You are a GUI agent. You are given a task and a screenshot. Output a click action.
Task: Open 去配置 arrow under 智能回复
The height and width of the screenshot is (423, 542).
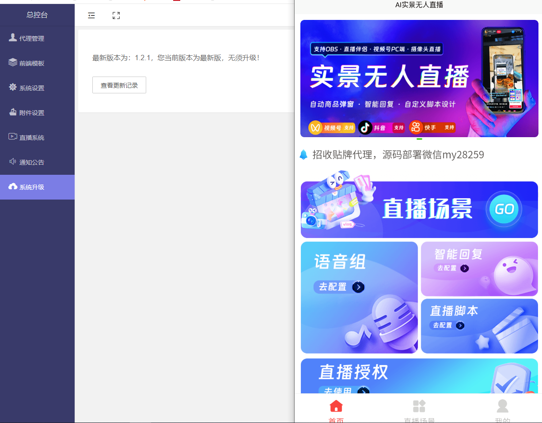point(464,269)
